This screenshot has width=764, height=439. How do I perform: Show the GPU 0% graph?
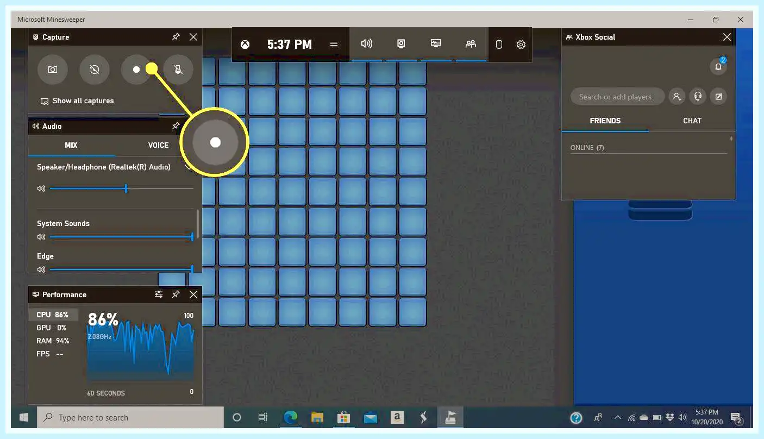[53, 328]
